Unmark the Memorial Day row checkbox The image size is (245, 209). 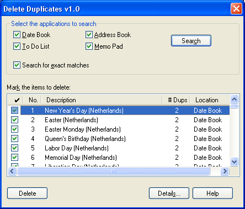(14, 158)
